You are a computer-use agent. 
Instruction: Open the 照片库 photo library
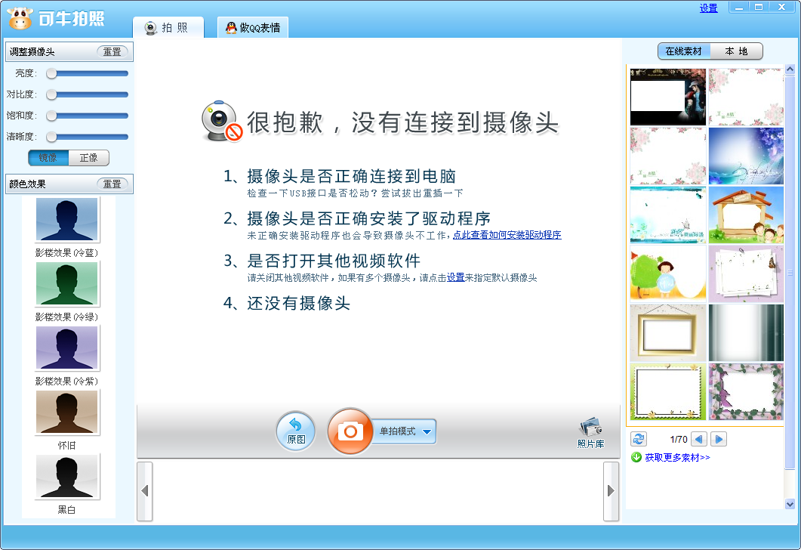(x=590, y=433)
